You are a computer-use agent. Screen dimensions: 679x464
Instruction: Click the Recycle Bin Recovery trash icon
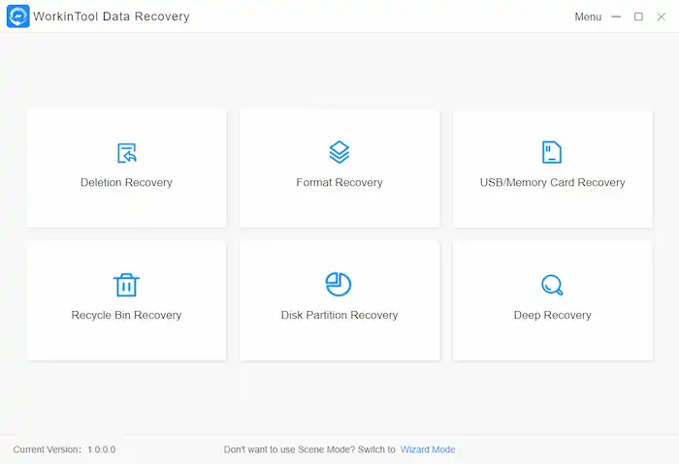pyautogui.click(x=126, y=285)
